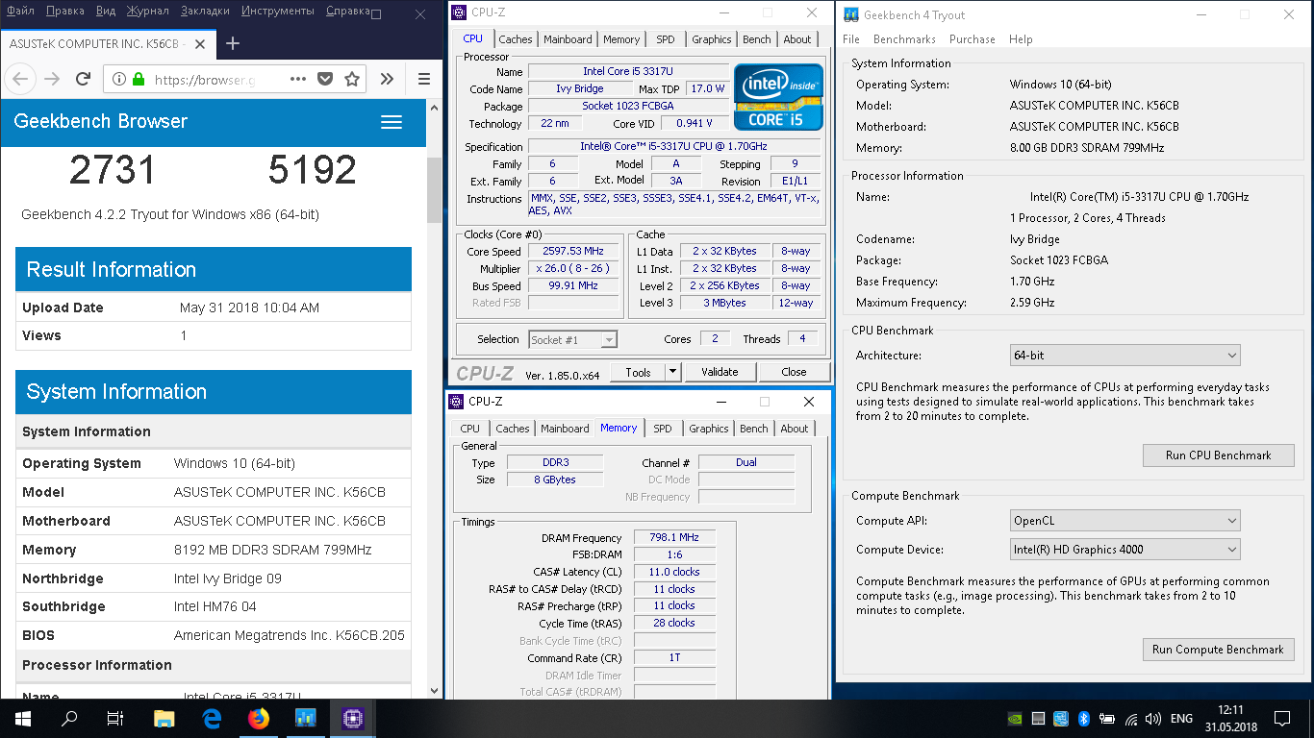Click Close button in CPU-Z
This screenshot has height=738, width=1314.
click(794, 372)
